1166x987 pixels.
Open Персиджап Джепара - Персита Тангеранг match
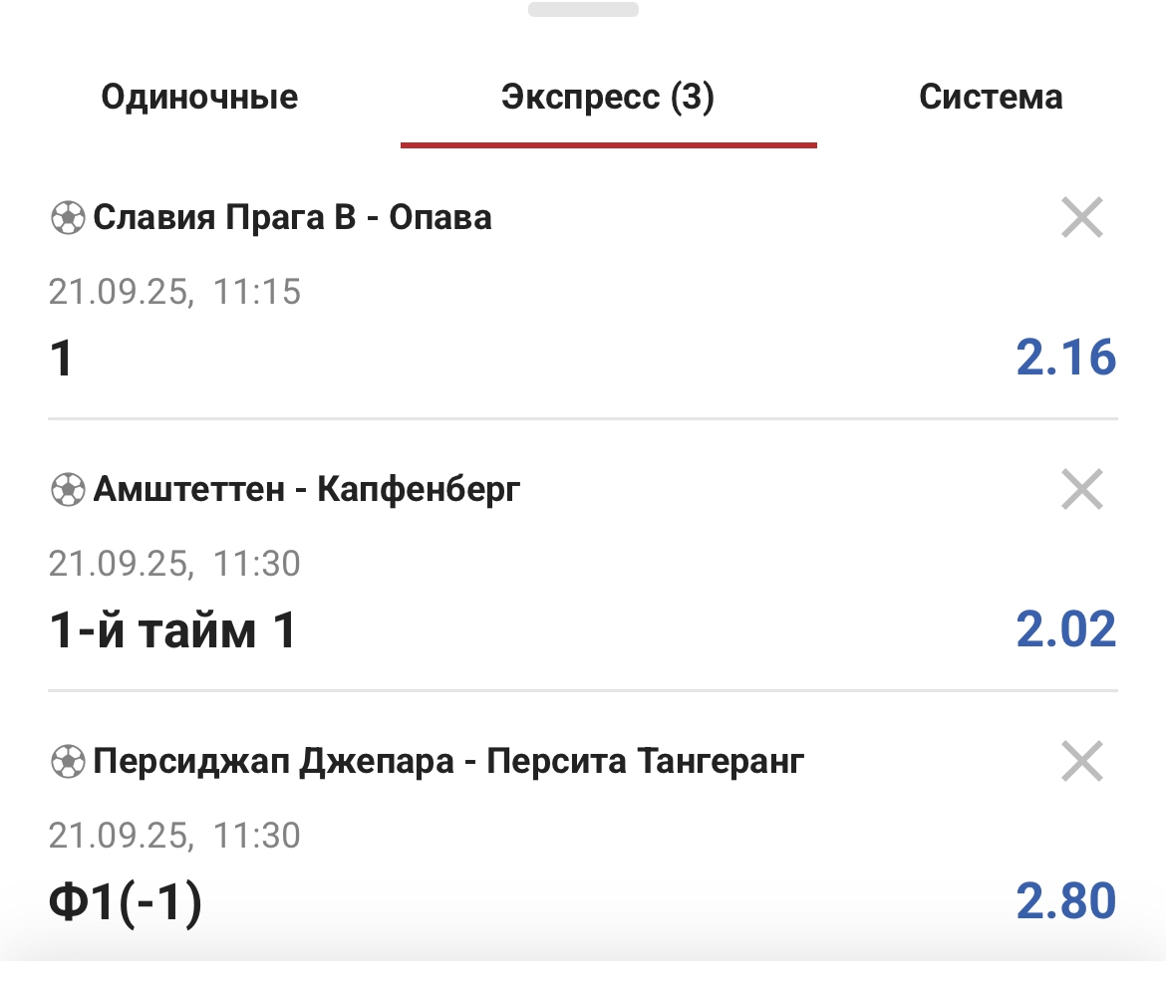(x=448, y=762)
